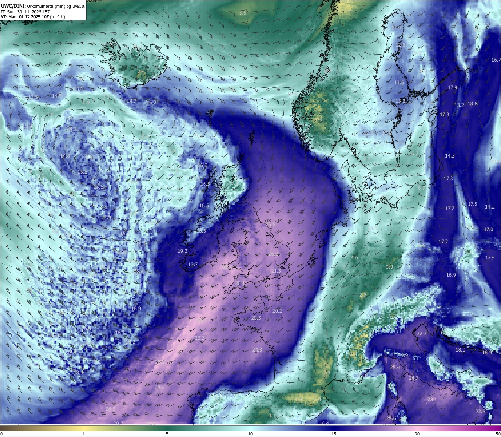Screen dimensions: 501x437
Task: Click the 13.5 value over Sweden
Action: click(x=399, y=83)
